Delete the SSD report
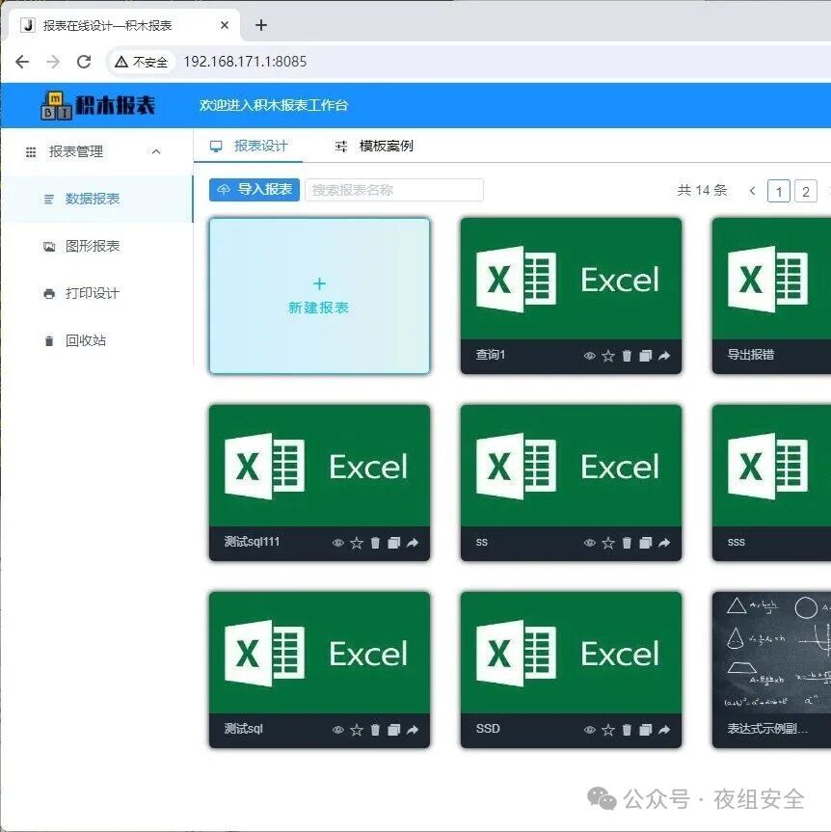Viewport: 831px width, 832px height. (x=627, y=730)
